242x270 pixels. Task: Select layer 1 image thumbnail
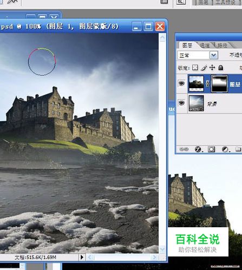pyautogui.click(x=196, y=83)
